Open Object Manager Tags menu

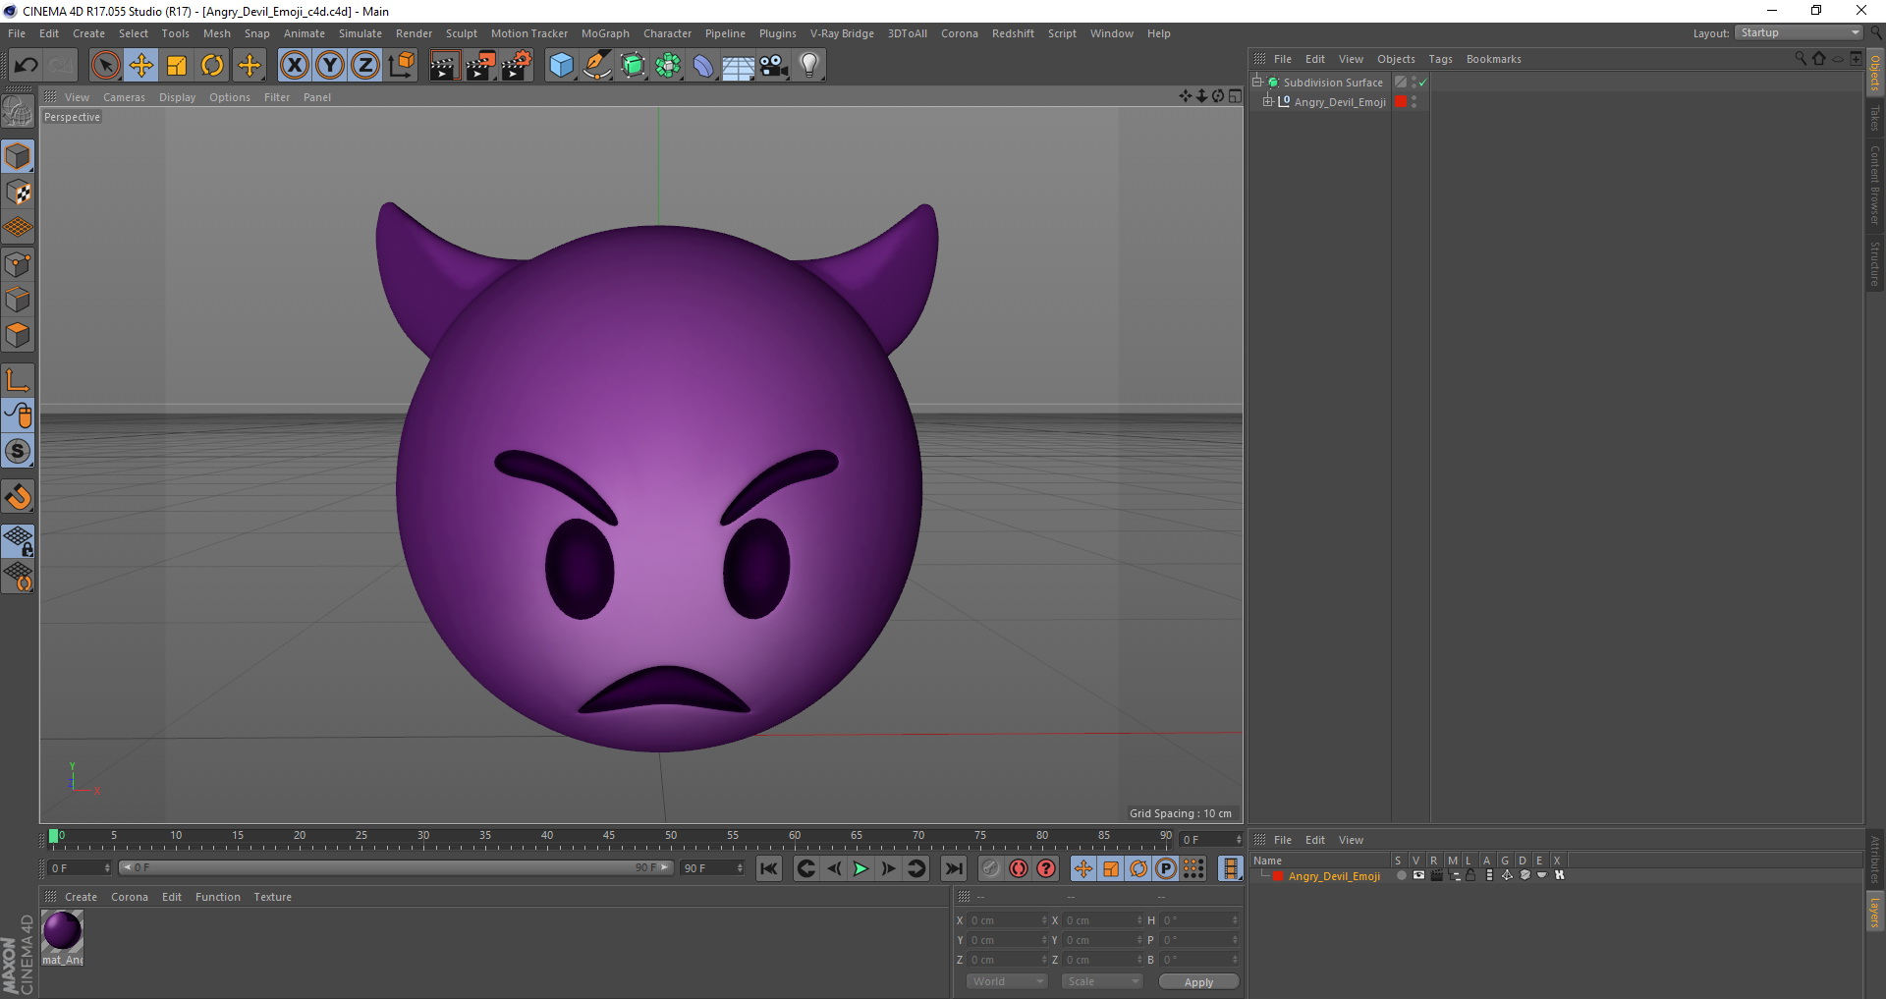(x=1440, y=59)
